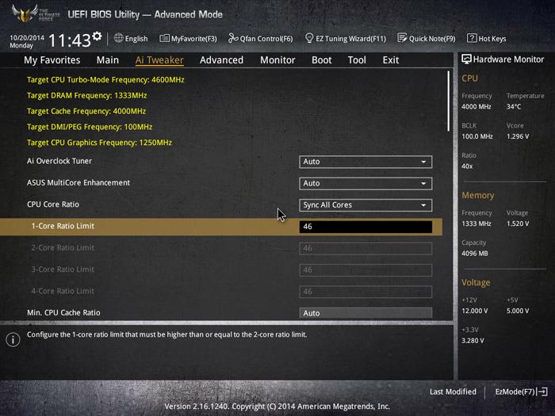
Task: Click the Last Modified button
Action: click(x=453, y=391)
